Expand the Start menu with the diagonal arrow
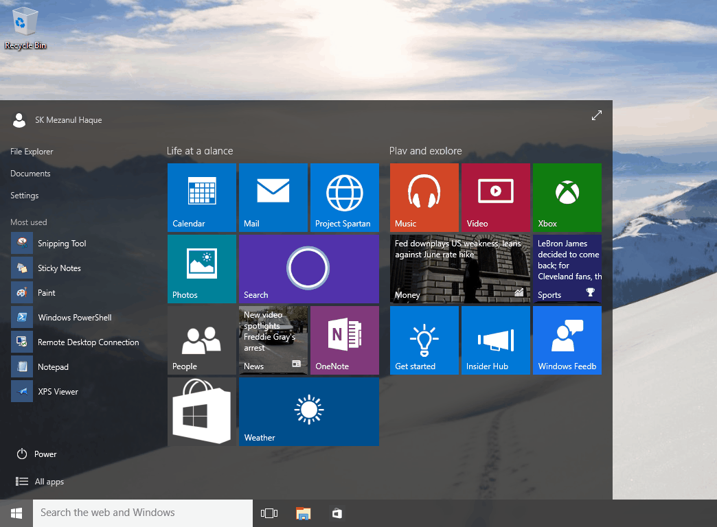717x527 pixels. (596, 115)
